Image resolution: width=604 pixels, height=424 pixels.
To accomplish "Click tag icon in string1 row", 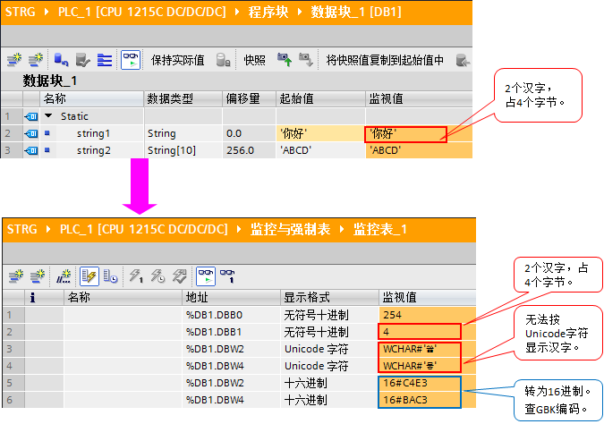I will coord(31,133).
